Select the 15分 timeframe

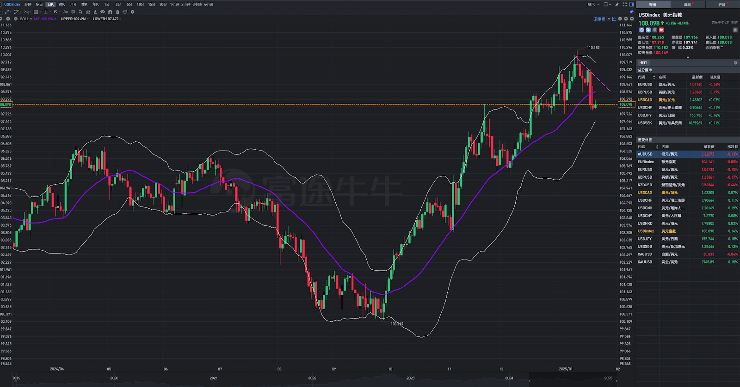coord(152,5)
